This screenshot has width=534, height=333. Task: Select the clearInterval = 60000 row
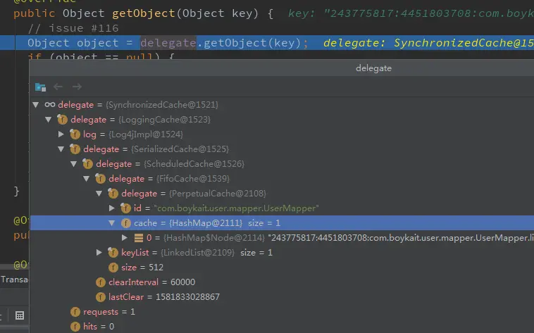[282, 282]
